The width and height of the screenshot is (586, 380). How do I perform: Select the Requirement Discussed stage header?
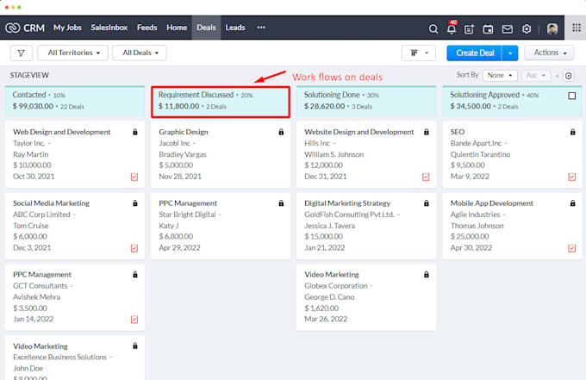(x=221, y=102)
